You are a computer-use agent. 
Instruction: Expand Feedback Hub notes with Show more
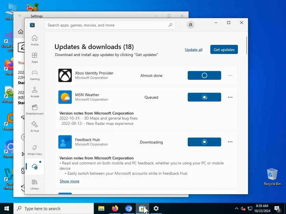(x=70, y=181)
